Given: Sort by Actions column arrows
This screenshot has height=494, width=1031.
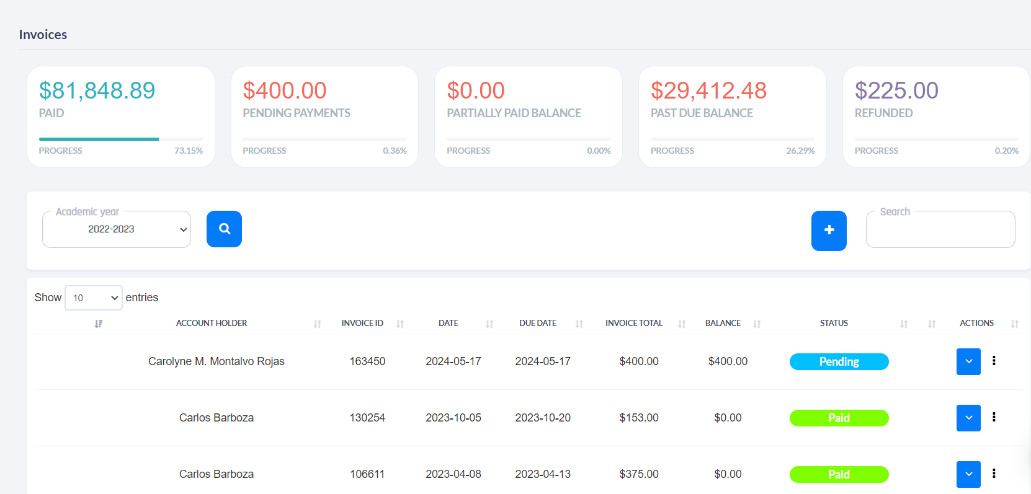Looking at the screenshot, I should [x=1015, y=324].
